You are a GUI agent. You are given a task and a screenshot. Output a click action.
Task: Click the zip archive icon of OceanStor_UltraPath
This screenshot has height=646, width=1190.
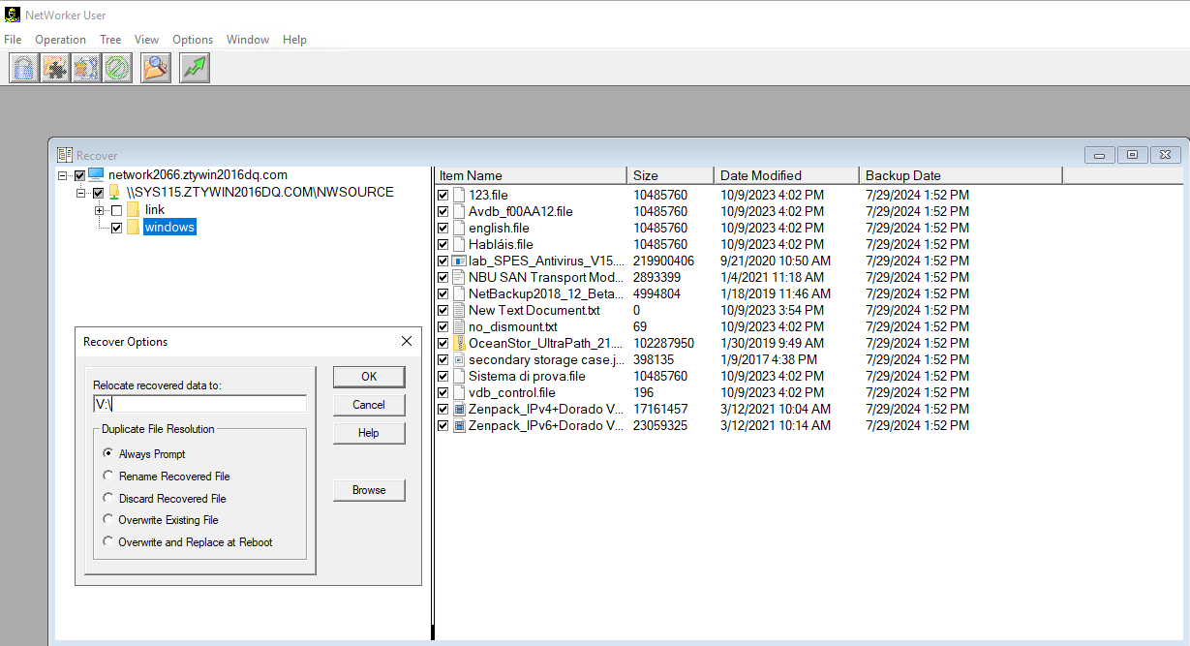(459, 343)
